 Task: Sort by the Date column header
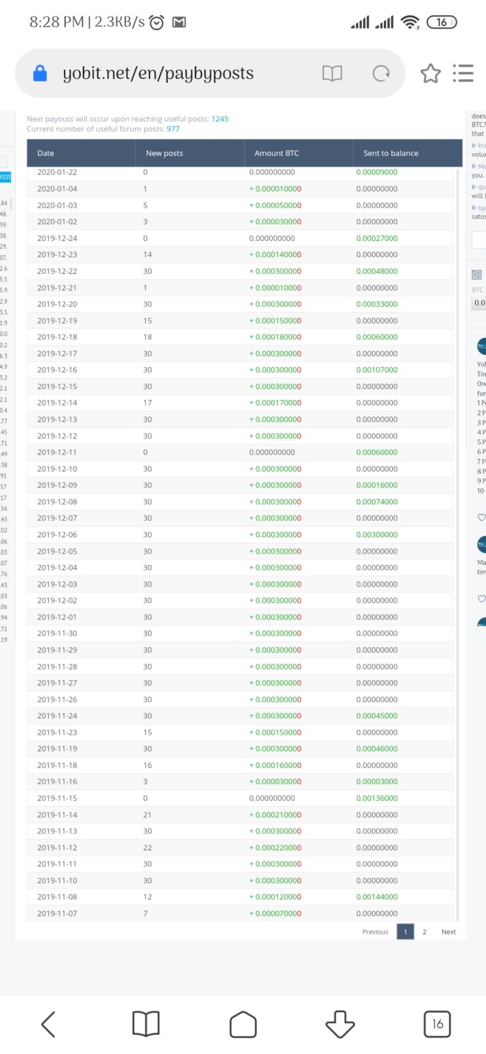(x=46, y=153)
